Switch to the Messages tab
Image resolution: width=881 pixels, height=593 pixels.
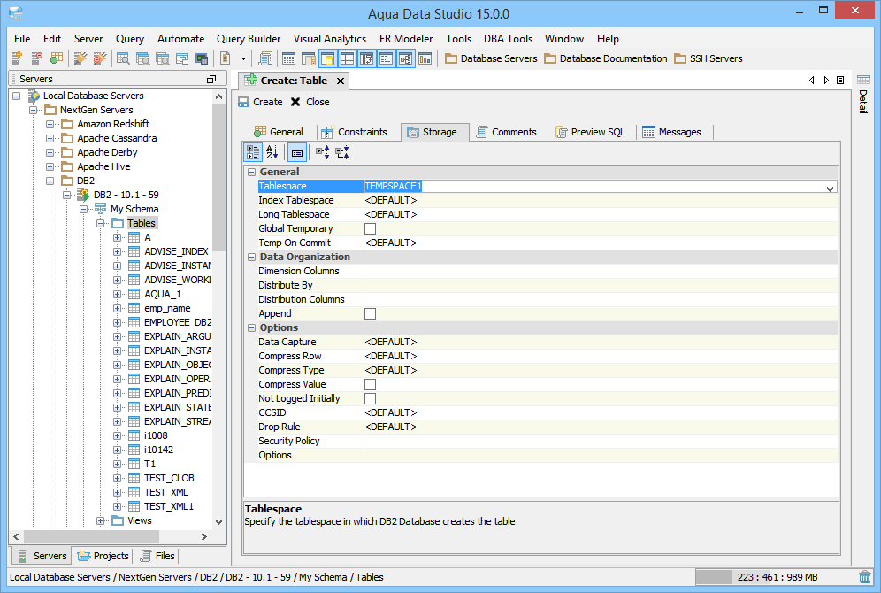tap(671, 132)
